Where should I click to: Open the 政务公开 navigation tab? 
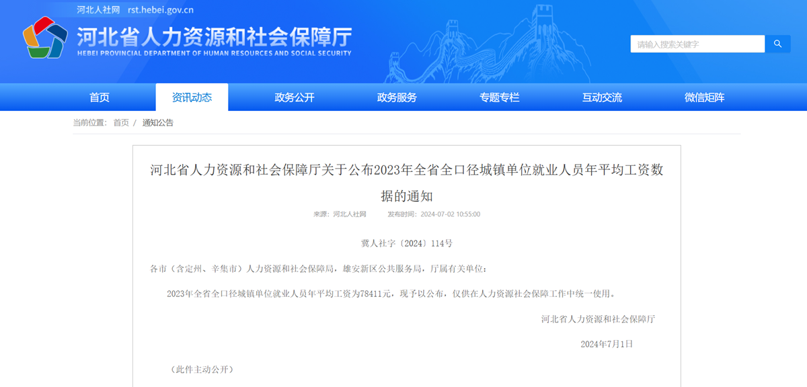pyautogui.click(x=295, y=97)
